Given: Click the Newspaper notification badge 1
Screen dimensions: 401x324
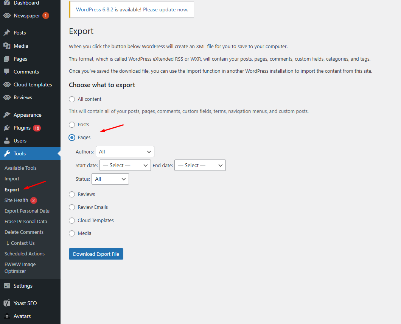Looking at the screenshot, I should pos(46,16).
